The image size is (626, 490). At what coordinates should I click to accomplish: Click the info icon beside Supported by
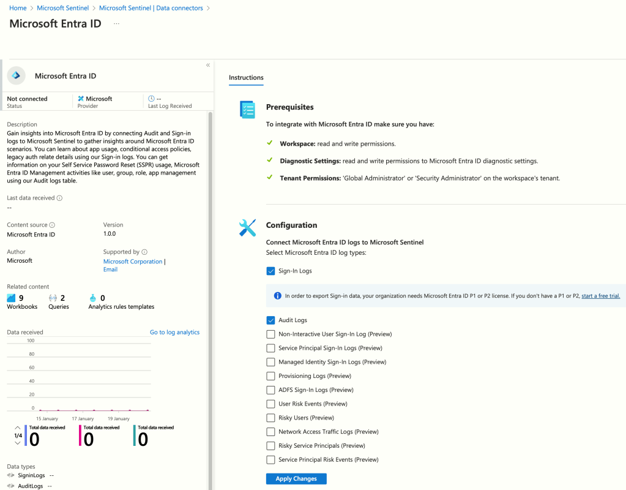[x=144, y=252]
